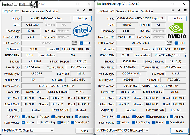The height and width of the screenshot is (135, 190).
Task: Click GPU-Z app icon in NVIDIA window title bar
Action: click(99, 4)
